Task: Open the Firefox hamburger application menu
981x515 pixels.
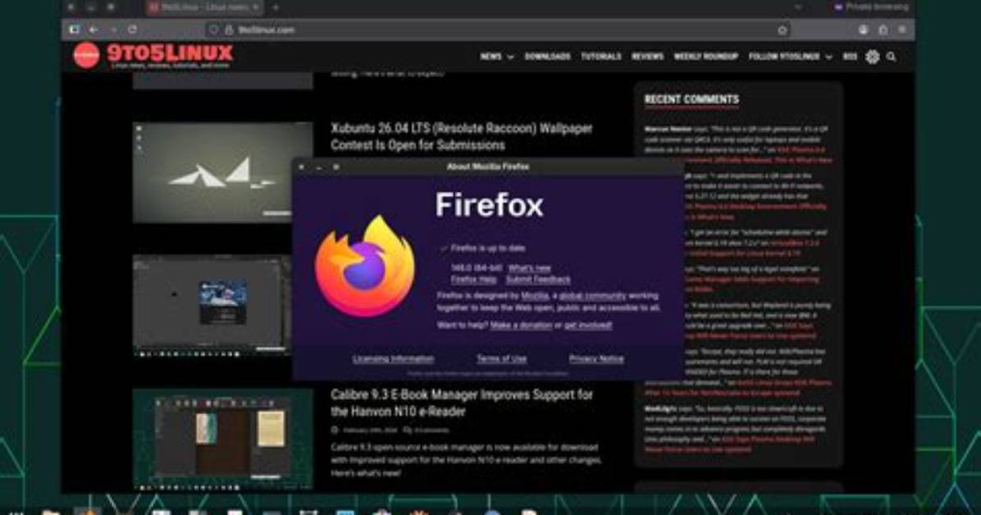Action: coord(902,30)
